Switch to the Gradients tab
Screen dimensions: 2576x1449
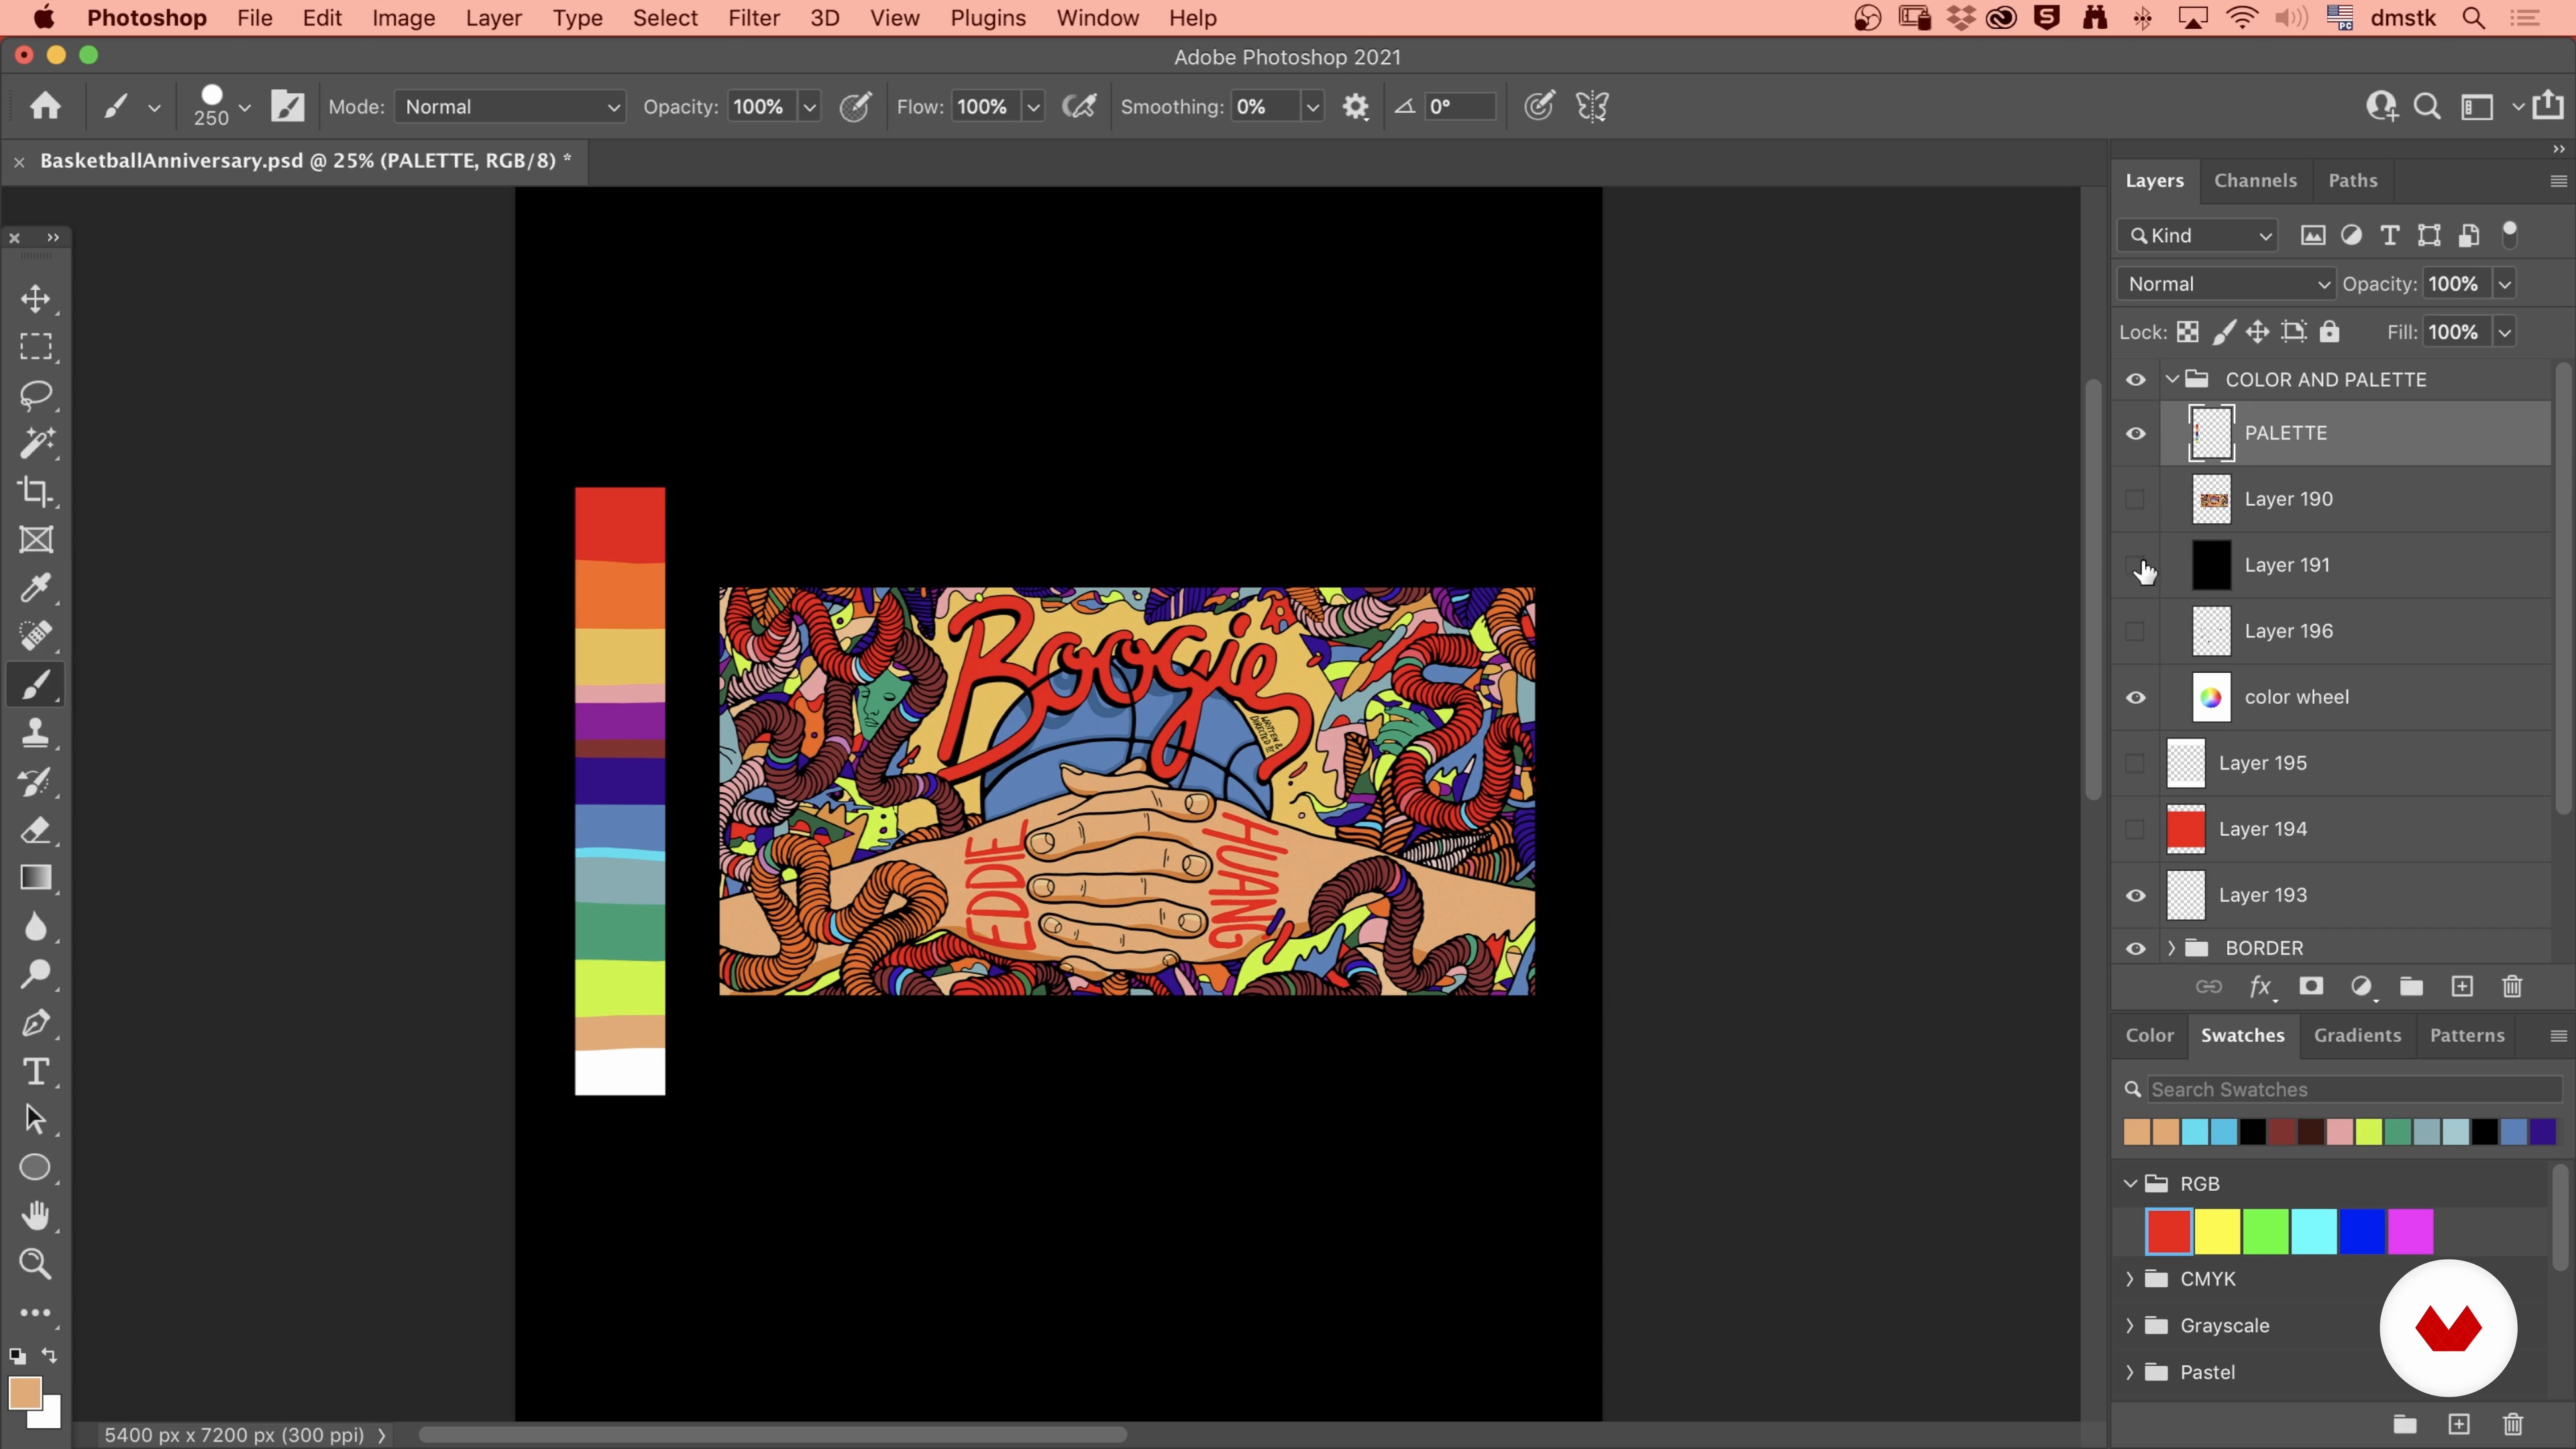click(x=2357, y=1035)
